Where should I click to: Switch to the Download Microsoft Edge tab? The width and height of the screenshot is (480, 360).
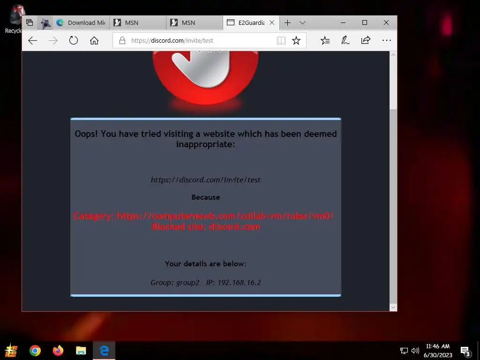tap(81, 22)
